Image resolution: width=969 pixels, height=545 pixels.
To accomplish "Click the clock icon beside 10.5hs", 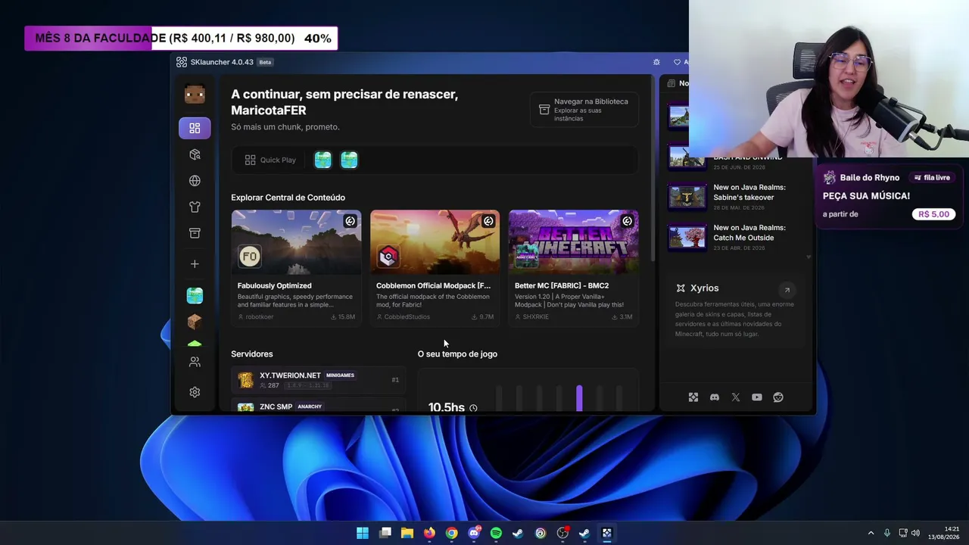I will 473,408.
